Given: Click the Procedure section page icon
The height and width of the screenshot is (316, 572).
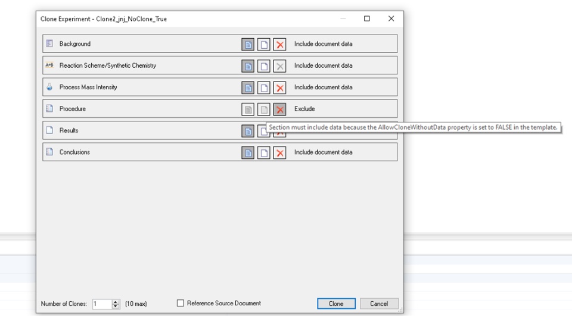Looking at the screenshot, I should pos(49,109).
